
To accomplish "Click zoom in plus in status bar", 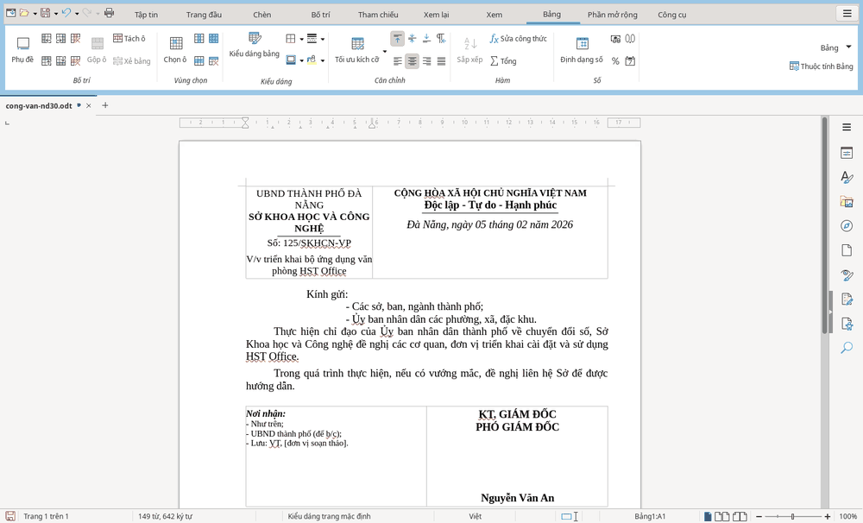I will click(828, 516).
